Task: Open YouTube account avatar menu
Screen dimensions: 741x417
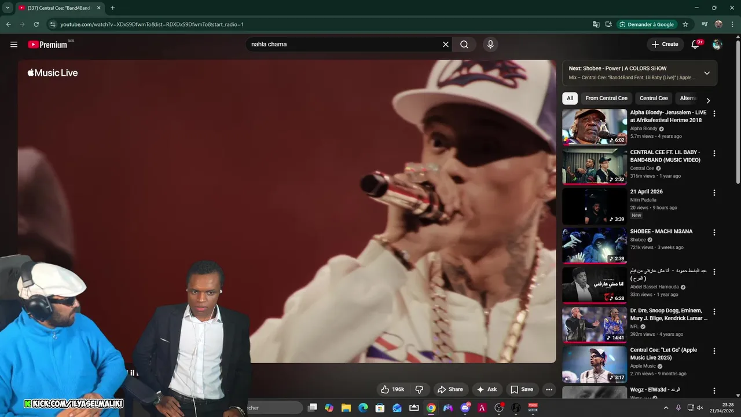Action: (x=717, y=45)
